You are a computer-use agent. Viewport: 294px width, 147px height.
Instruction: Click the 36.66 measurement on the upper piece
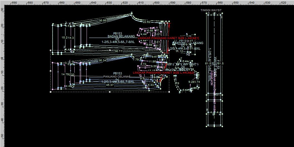102,21
